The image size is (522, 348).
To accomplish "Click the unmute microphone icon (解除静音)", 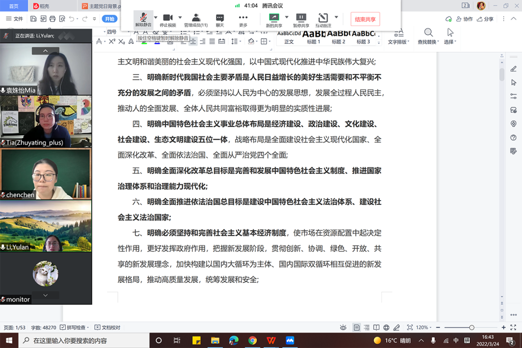I will 143,18.
